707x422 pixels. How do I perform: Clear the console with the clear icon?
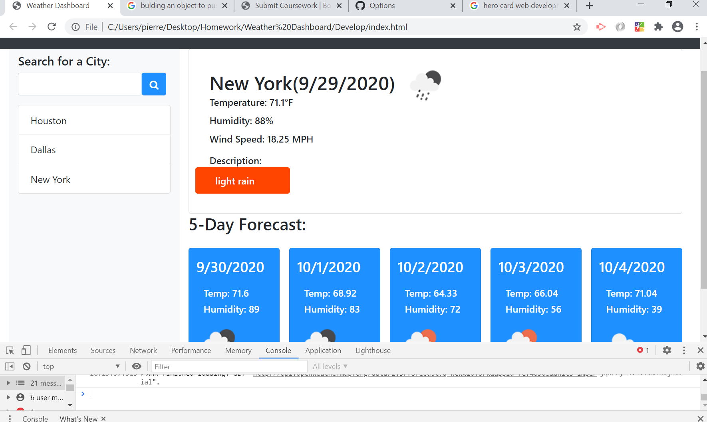pyautogui.click(x=26, y=366)
